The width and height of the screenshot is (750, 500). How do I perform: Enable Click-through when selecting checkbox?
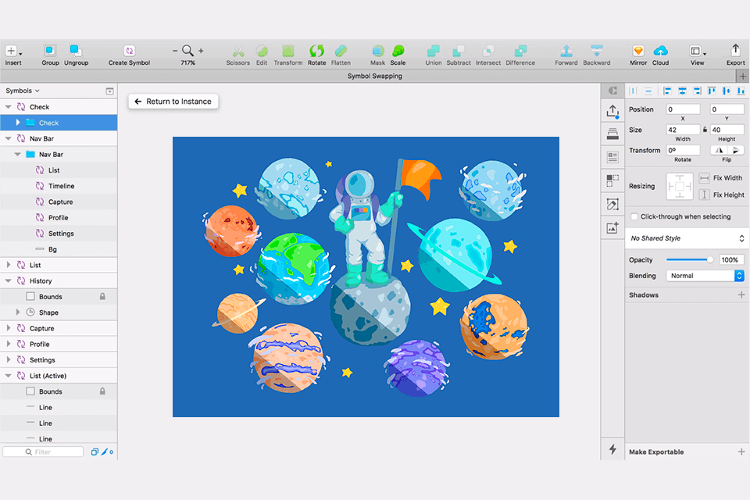tap(634, 216)
